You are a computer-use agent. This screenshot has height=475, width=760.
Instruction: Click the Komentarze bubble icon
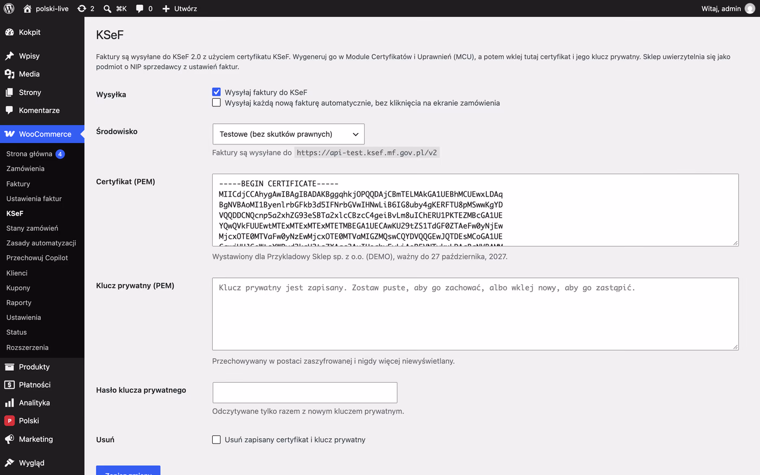[x=9, y=110]
